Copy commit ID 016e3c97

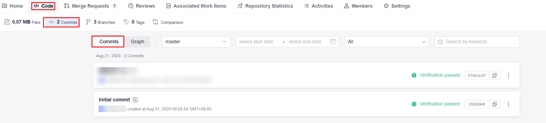click(x=495, y=75)
